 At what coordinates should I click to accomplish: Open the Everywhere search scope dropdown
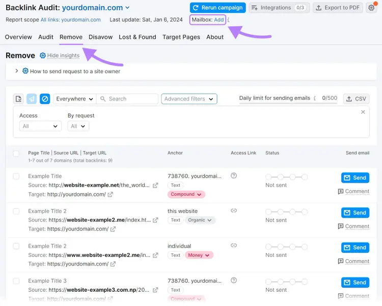[74, 99]
